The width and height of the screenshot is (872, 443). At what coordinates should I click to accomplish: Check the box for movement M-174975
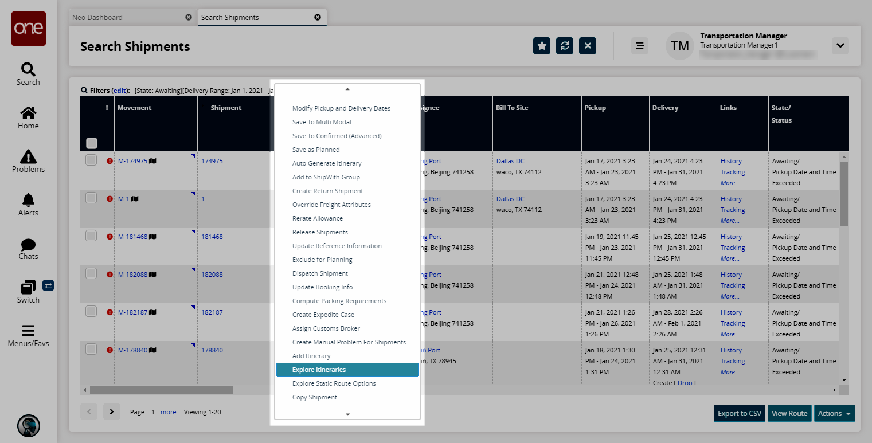tap(91, 160)
